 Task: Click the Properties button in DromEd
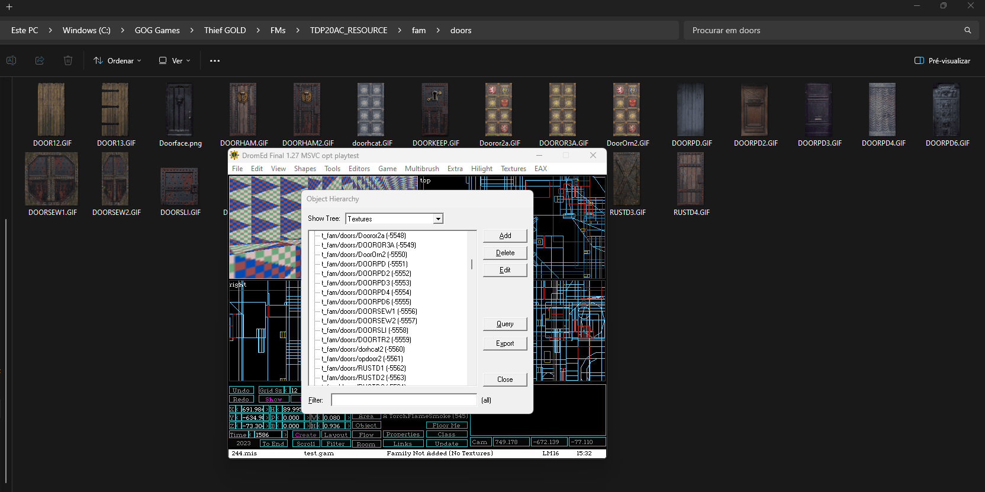(403, 435)
